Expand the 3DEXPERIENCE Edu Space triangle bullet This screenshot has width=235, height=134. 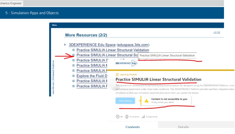click(65, 45)
